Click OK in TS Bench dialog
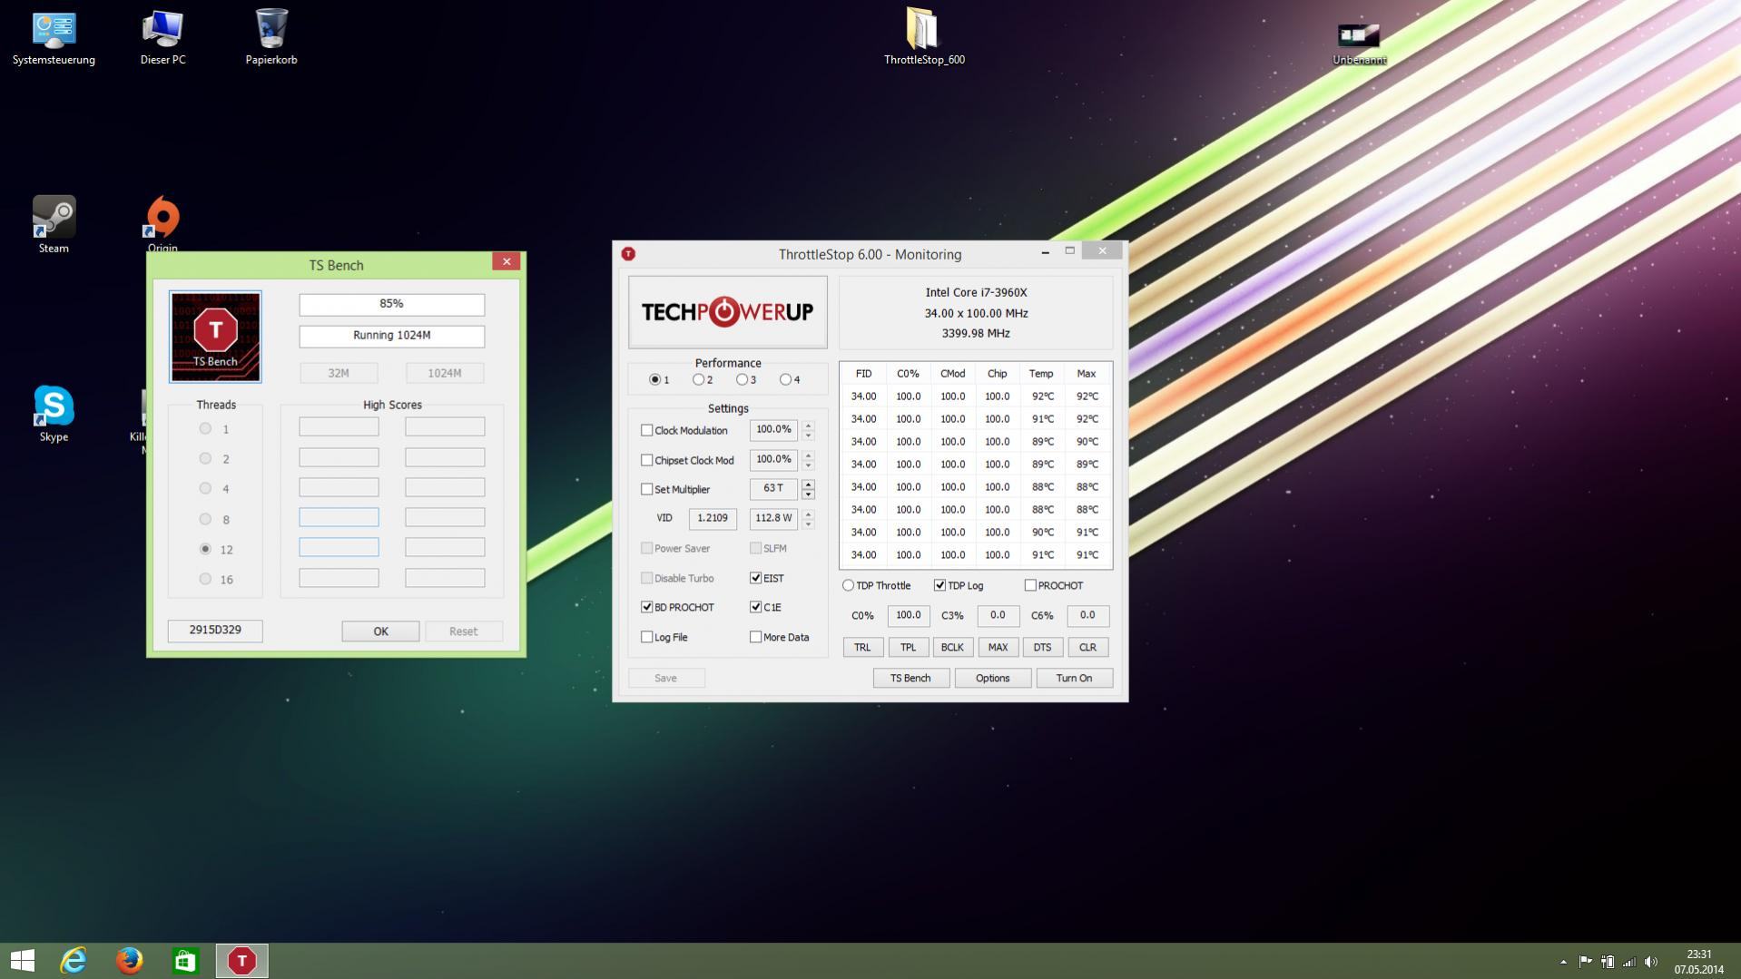This screenshot has width=1741, height=979. (380, 631)
